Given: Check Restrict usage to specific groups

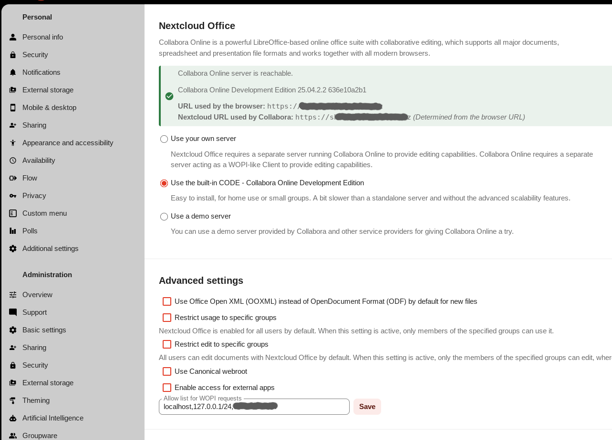Looking at the screenshot, I should point(167,318).
